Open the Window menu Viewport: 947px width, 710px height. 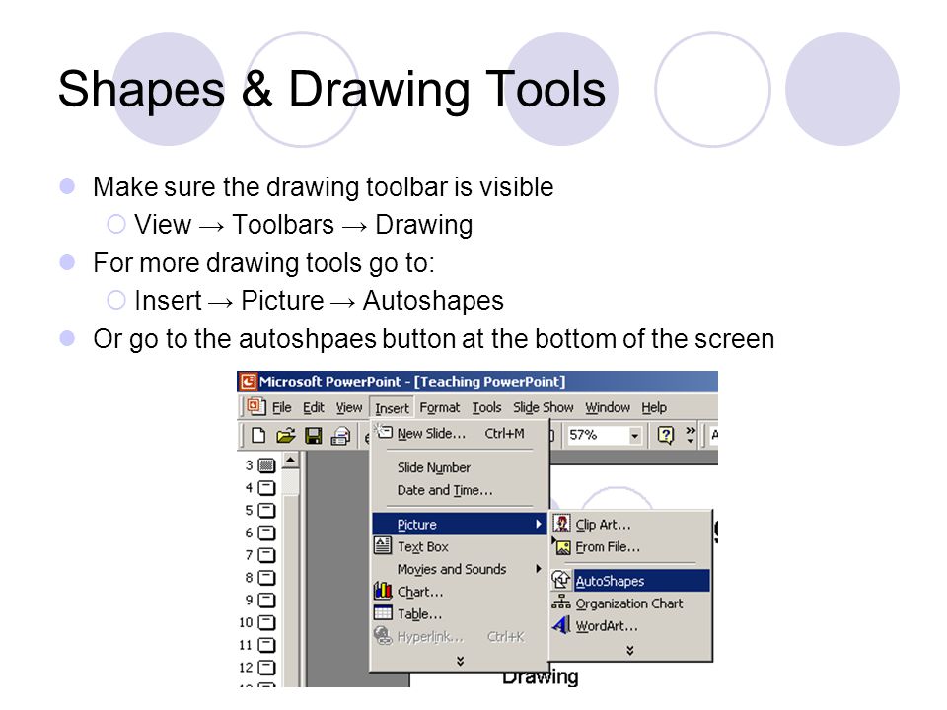(x=608, y=408)
